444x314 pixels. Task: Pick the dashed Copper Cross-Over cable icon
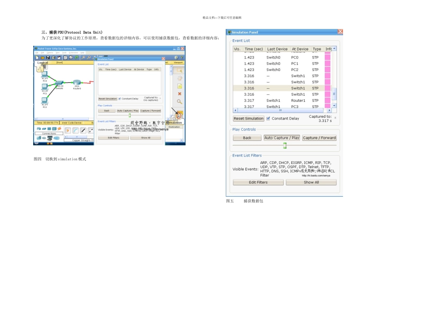tap(91, 130)
